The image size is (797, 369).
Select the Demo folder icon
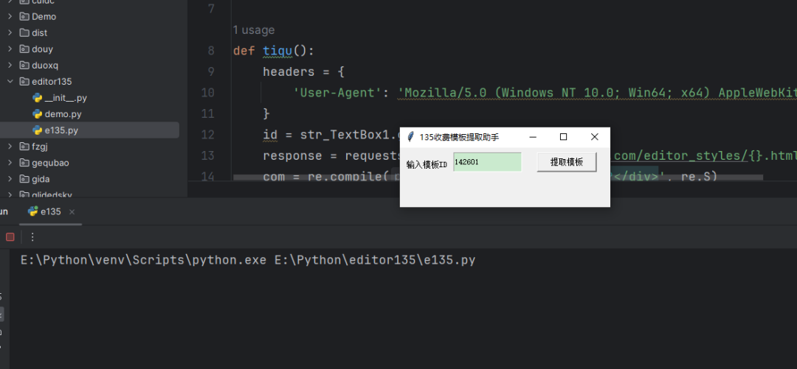[x=24, y=17]
